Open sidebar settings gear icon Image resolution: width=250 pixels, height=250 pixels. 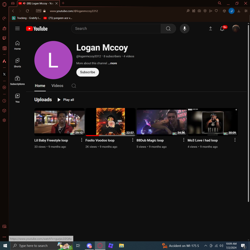tap(4, 120)
